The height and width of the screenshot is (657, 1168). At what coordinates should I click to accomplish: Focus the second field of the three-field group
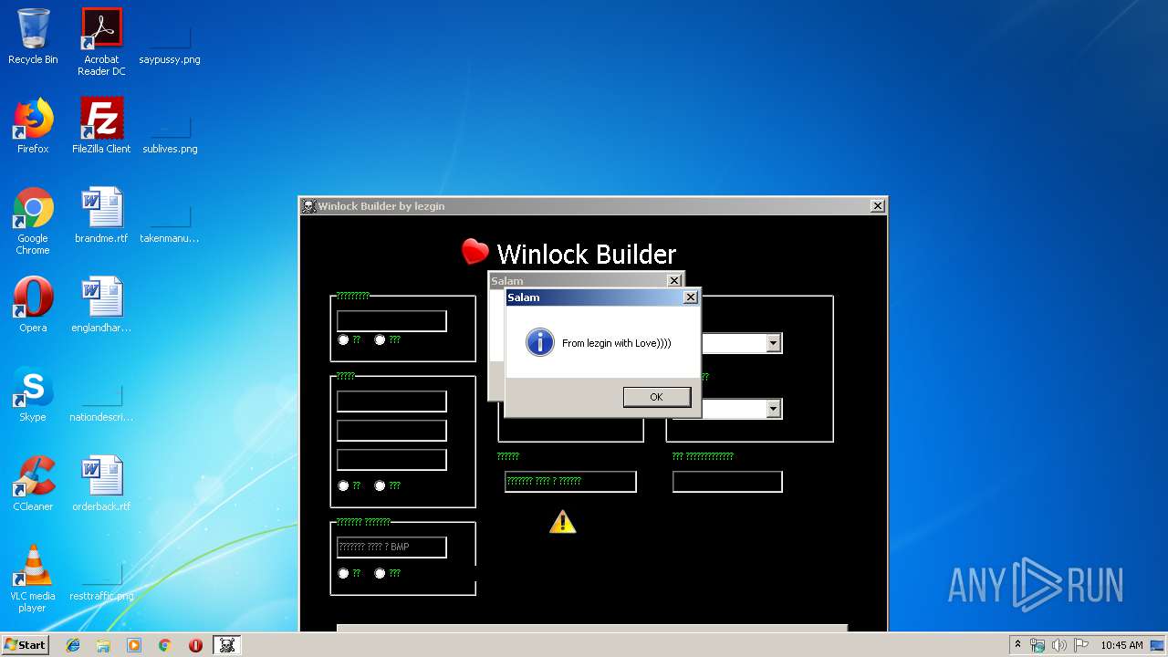click(x=391, y=431)
